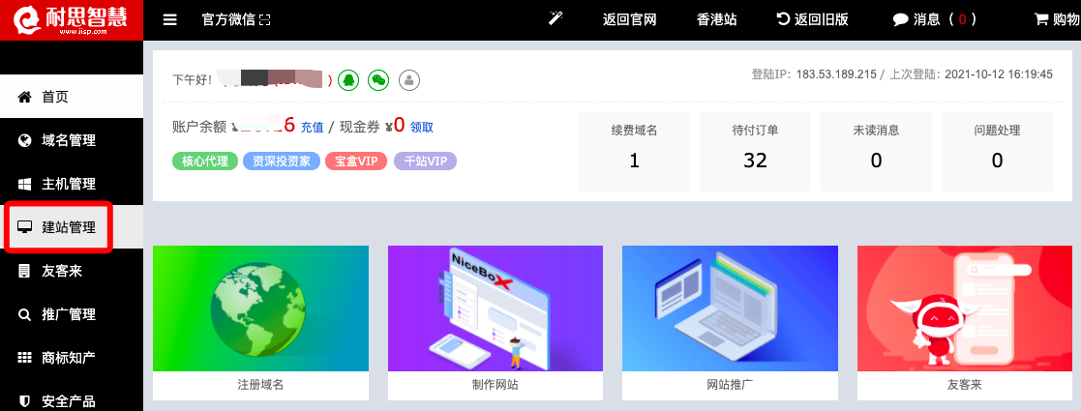Click the 资深投资家 badge
This screenshot has height=411, width=1081.
point(282,161)
